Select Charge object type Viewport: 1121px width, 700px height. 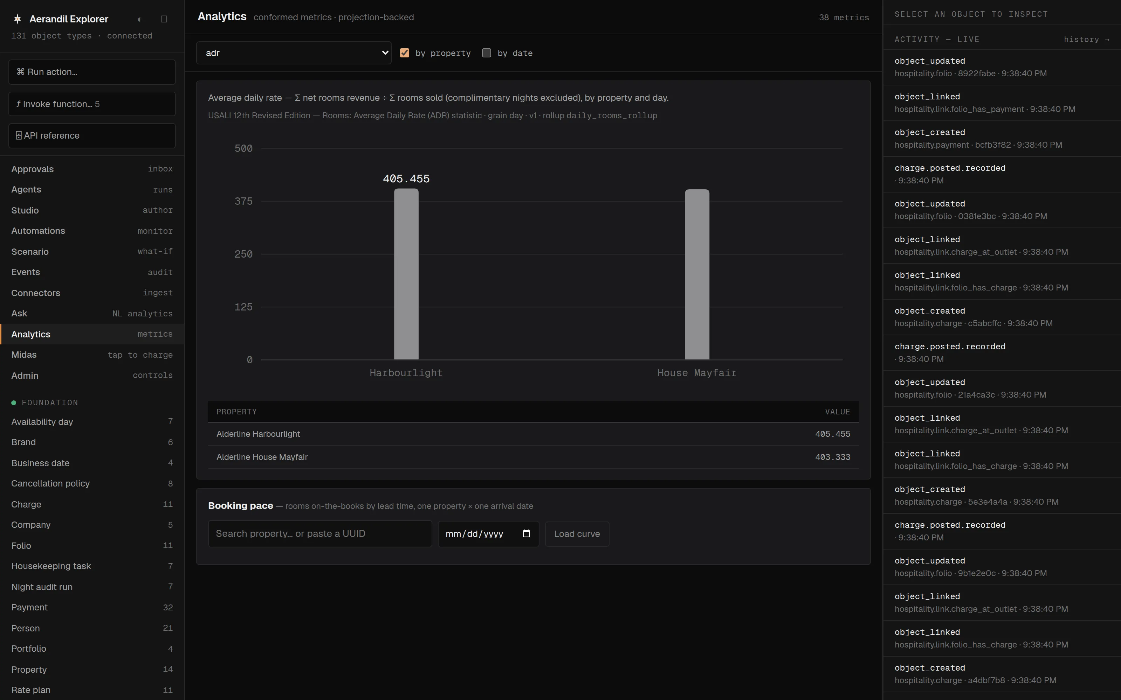(x=92, y=504)
